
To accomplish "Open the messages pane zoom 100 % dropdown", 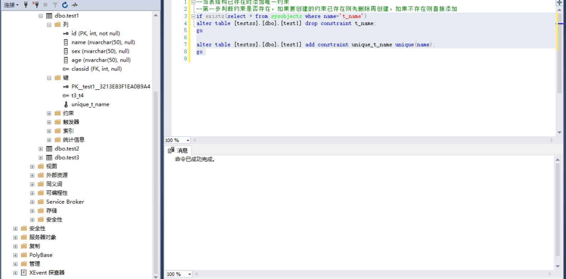I will [189, 274].
